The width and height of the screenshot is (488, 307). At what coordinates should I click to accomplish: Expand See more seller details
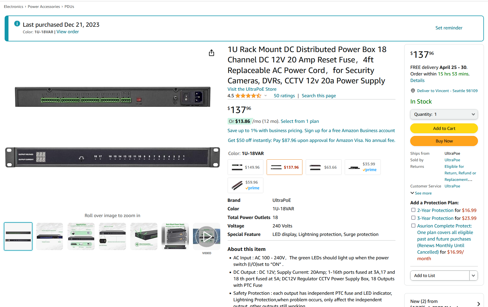421,193
